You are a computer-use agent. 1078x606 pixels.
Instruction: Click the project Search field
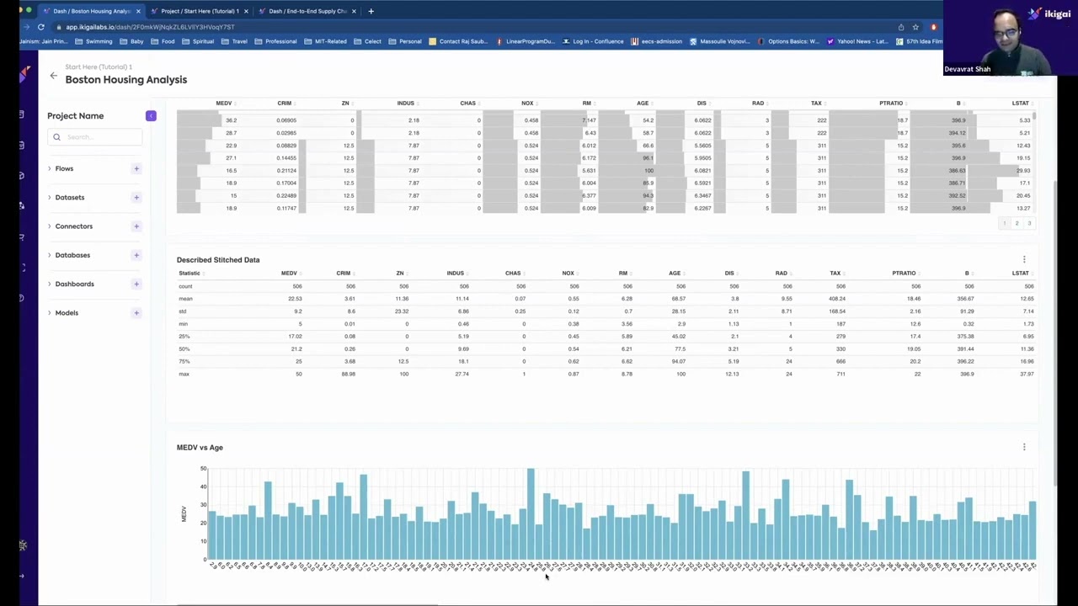point(95,136)
